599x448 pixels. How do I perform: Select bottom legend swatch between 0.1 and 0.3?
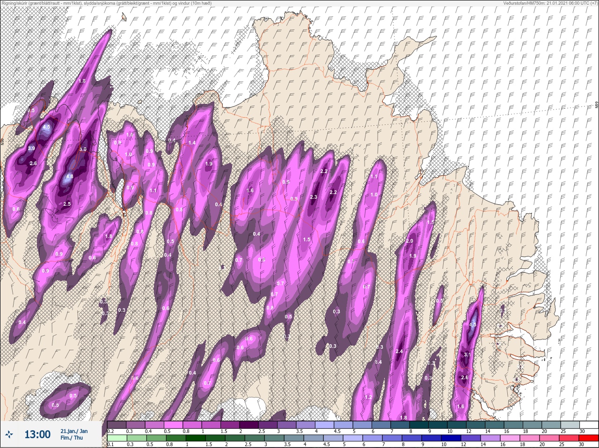pos(117,438)
